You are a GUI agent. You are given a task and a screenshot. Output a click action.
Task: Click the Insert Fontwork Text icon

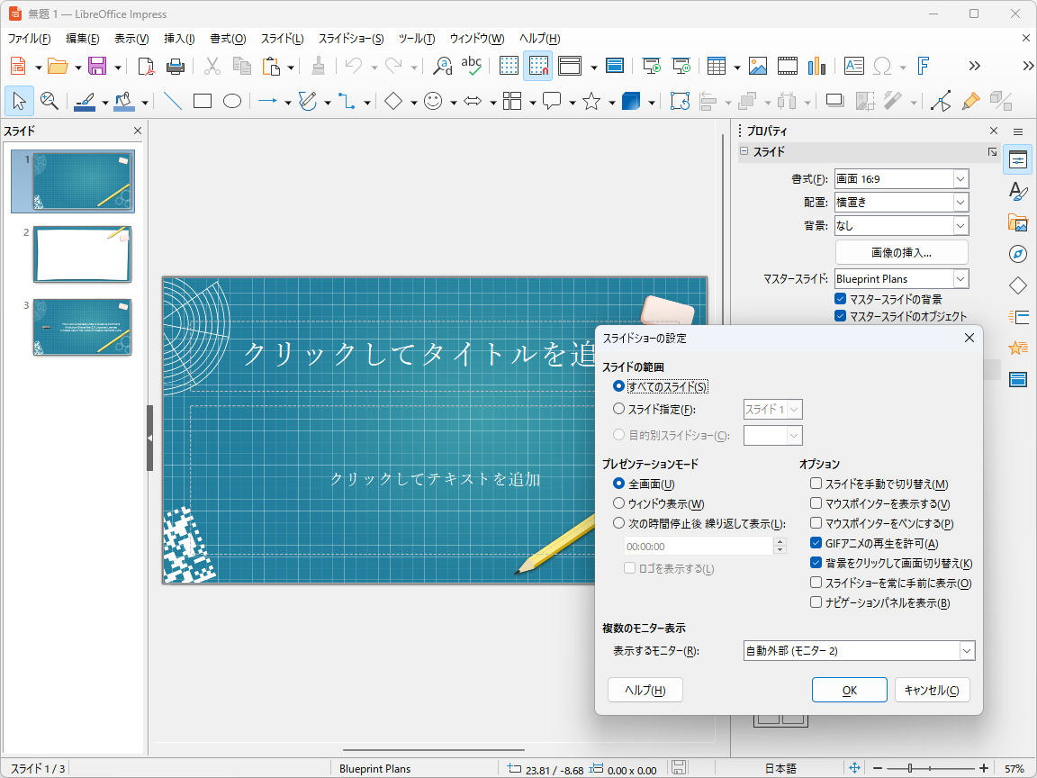(x=923, y=66)
